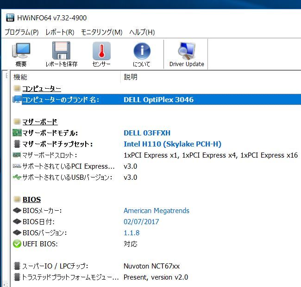
Task: Click the コンピューター section heading
Action: point(42,89)
